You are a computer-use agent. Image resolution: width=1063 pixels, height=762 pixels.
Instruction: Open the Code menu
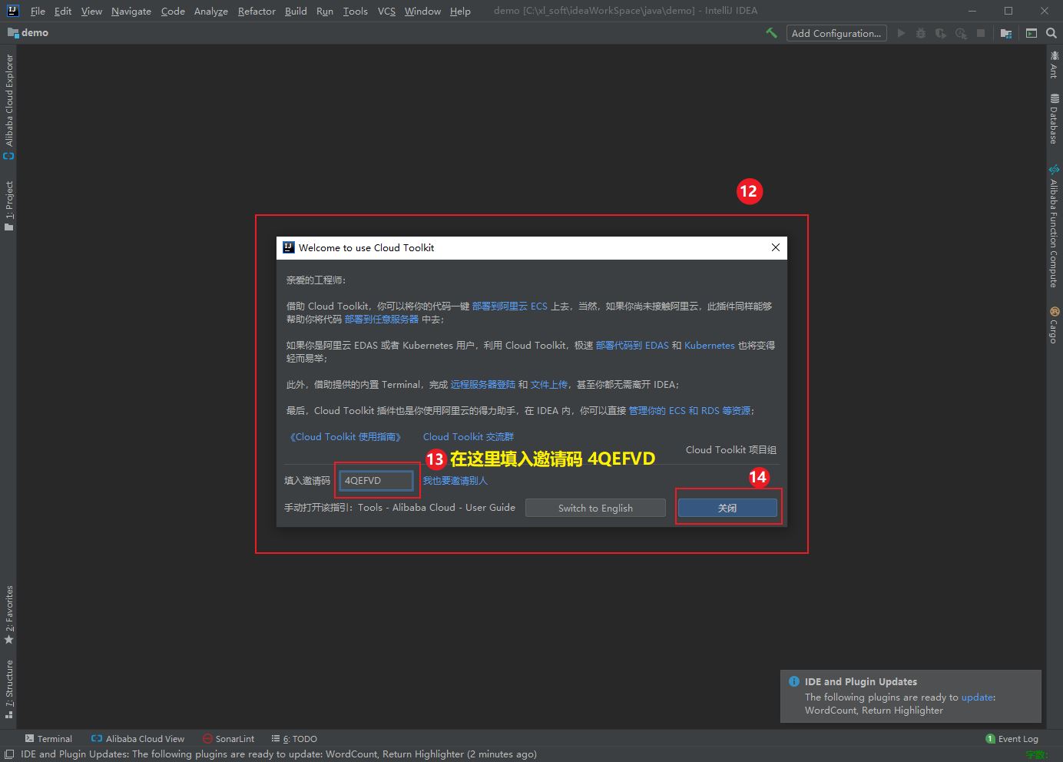click(x=173, y=11)
